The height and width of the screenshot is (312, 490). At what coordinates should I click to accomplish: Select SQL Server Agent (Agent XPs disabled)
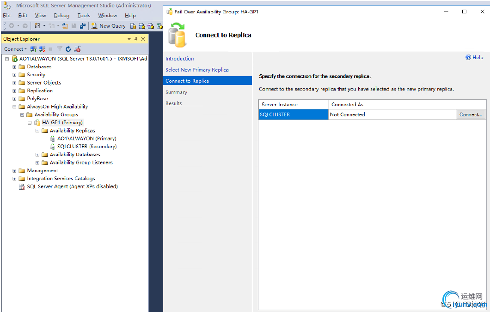(72, 186)
